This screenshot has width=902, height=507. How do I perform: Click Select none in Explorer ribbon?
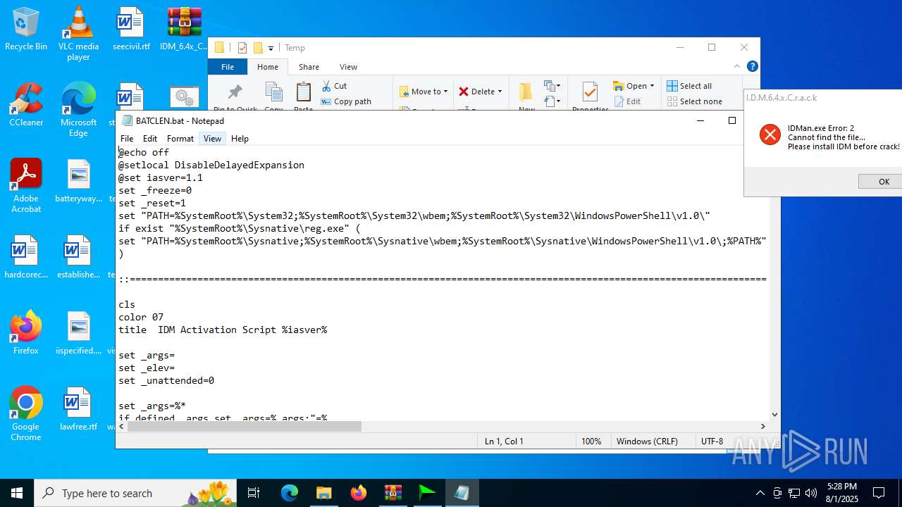click(694, 101)
